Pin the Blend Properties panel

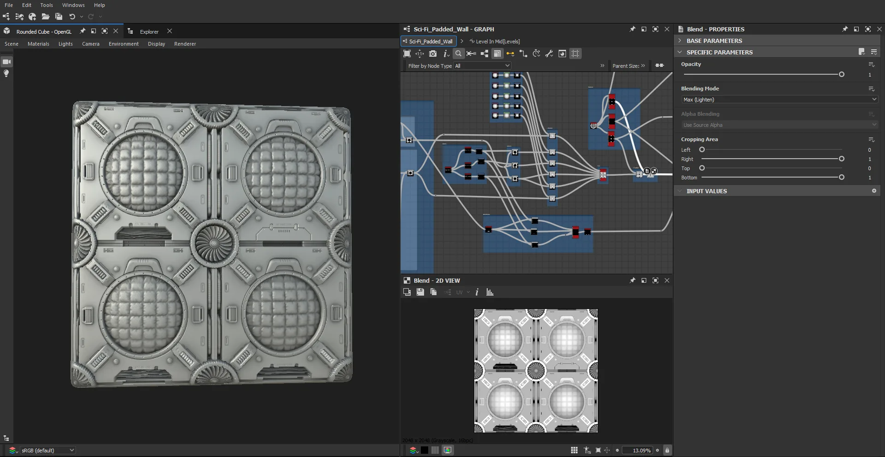[x=845, y=29]
